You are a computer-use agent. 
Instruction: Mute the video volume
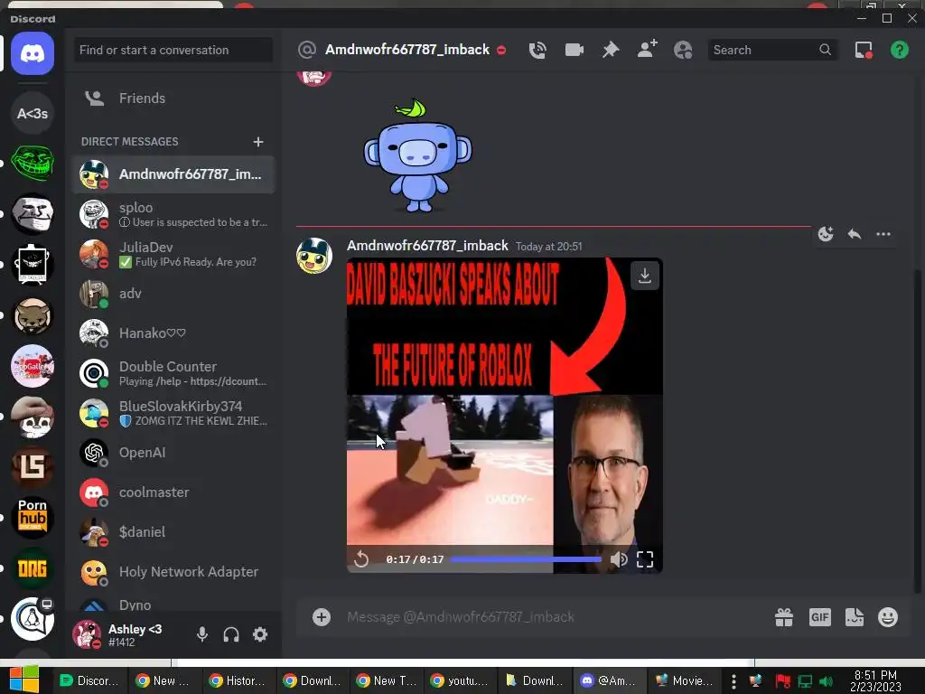tap(618, 558)
